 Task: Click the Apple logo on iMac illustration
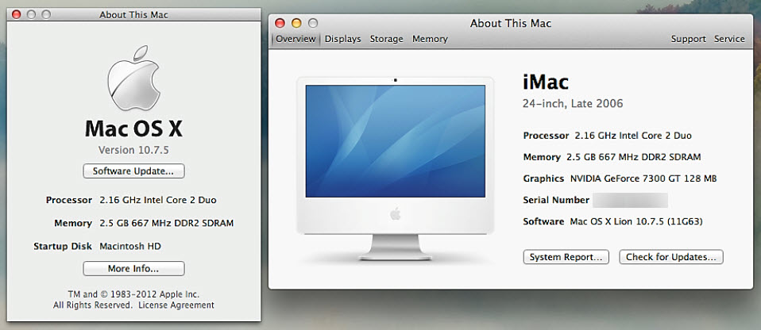pos(396,213)
